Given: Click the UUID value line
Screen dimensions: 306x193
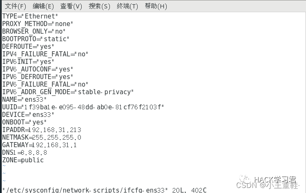Looking at the screenshot, I should (83, 107).
